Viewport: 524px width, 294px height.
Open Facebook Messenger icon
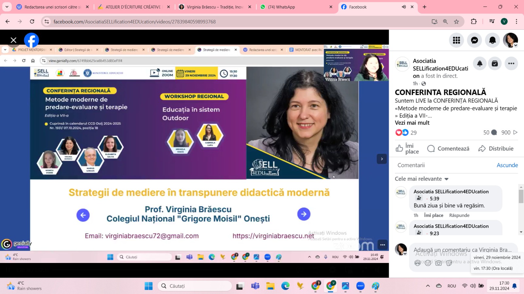pos(474,40)
